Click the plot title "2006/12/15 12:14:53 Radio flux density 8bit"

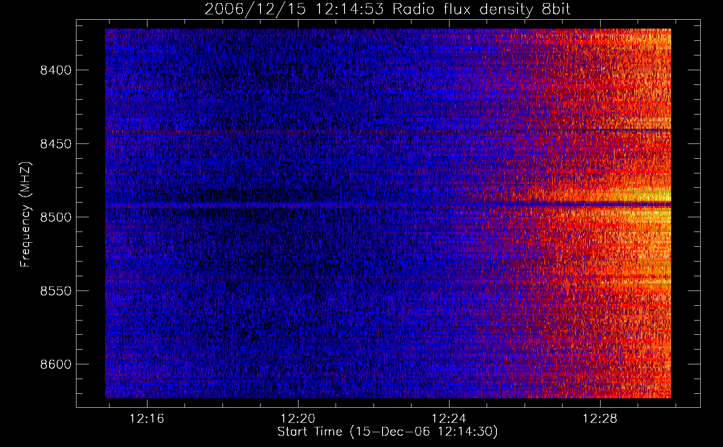coord(387,9)
